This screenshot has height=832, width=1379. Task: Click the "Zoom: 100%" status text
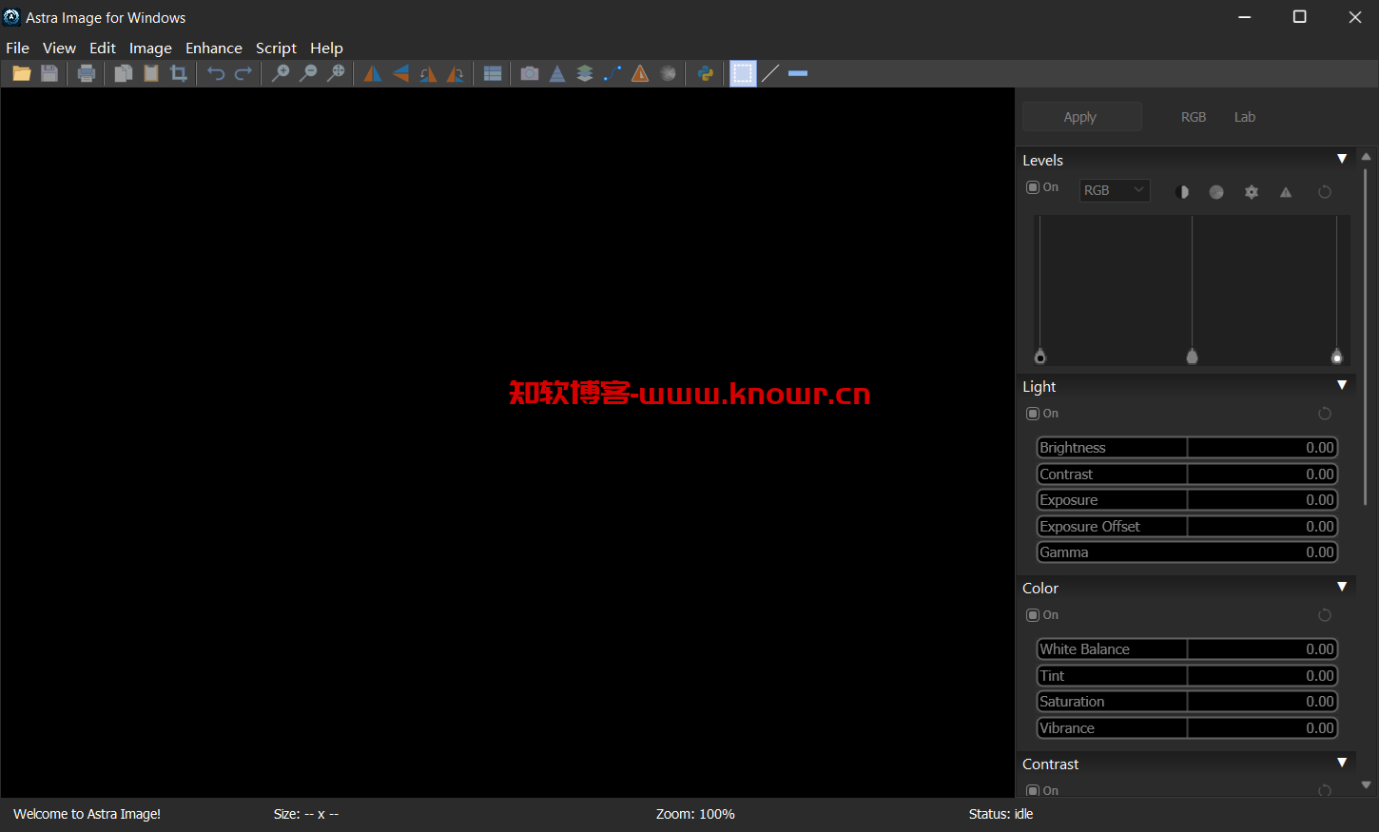click(695, 814)
